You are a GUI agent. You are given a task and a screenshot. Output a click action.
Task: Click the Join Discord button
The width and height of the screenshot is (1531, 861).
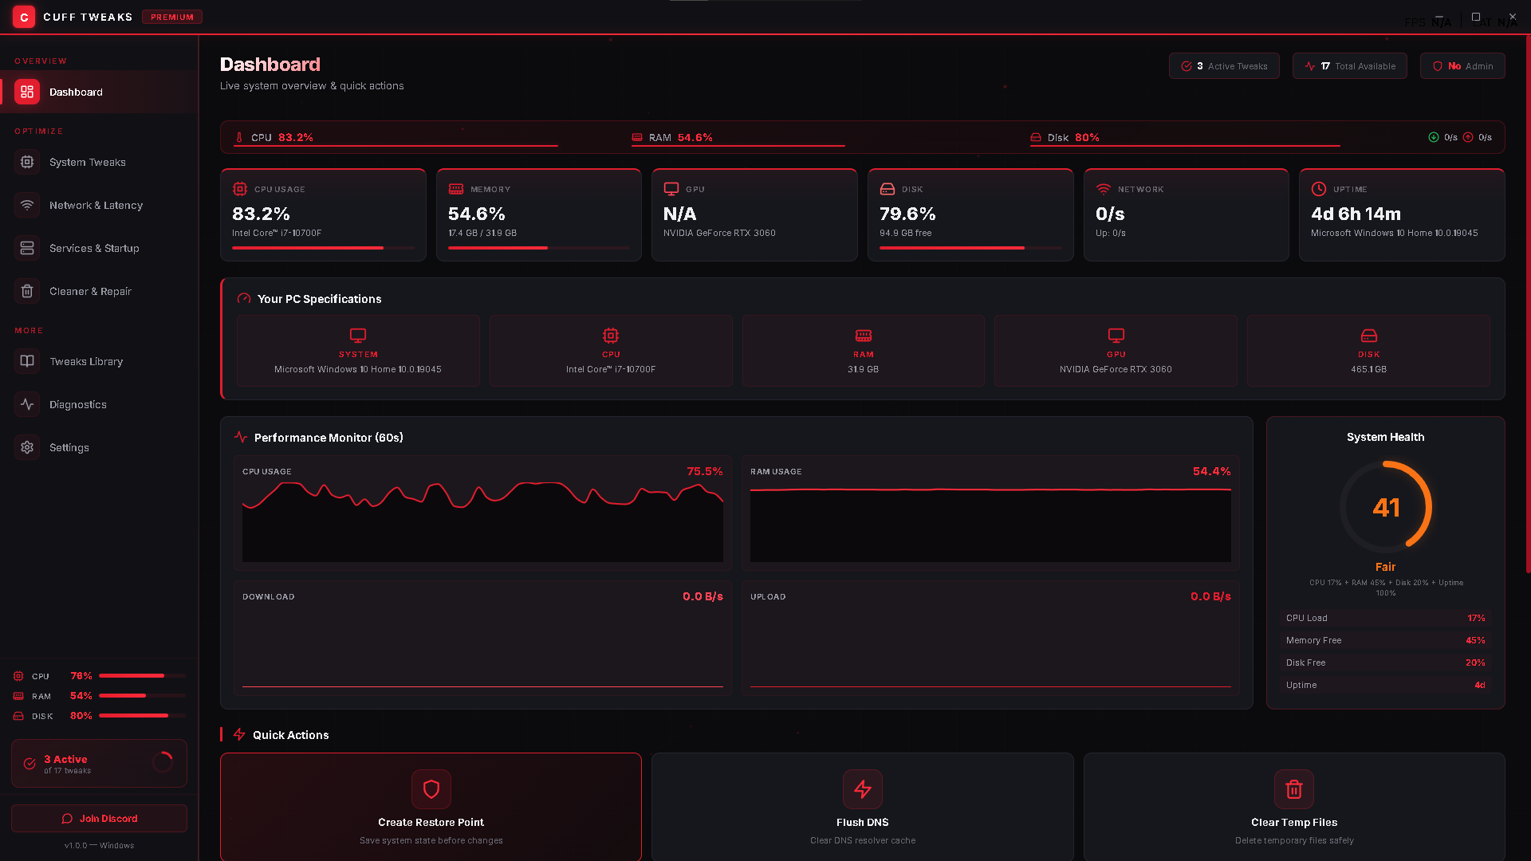(100, 819)
